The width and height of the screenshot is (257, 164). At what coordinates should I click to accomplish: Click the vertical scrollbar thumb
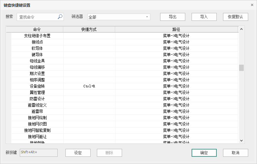[241, 68]
